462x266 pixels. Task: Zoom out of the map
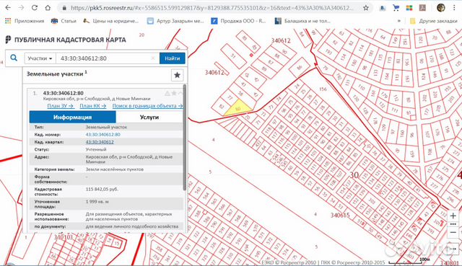tap(453, 232)
